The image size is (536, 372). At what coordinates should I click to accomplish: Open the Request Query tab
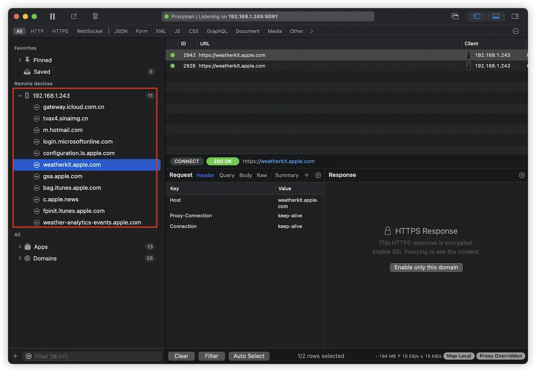(227, 175)
